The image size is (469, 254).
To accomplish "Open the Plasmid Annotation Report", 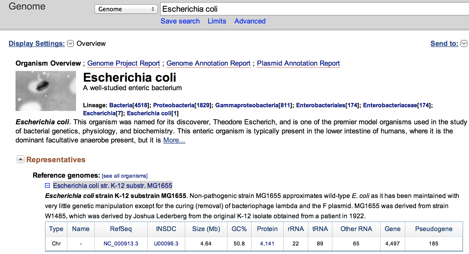I will (298, 63).
